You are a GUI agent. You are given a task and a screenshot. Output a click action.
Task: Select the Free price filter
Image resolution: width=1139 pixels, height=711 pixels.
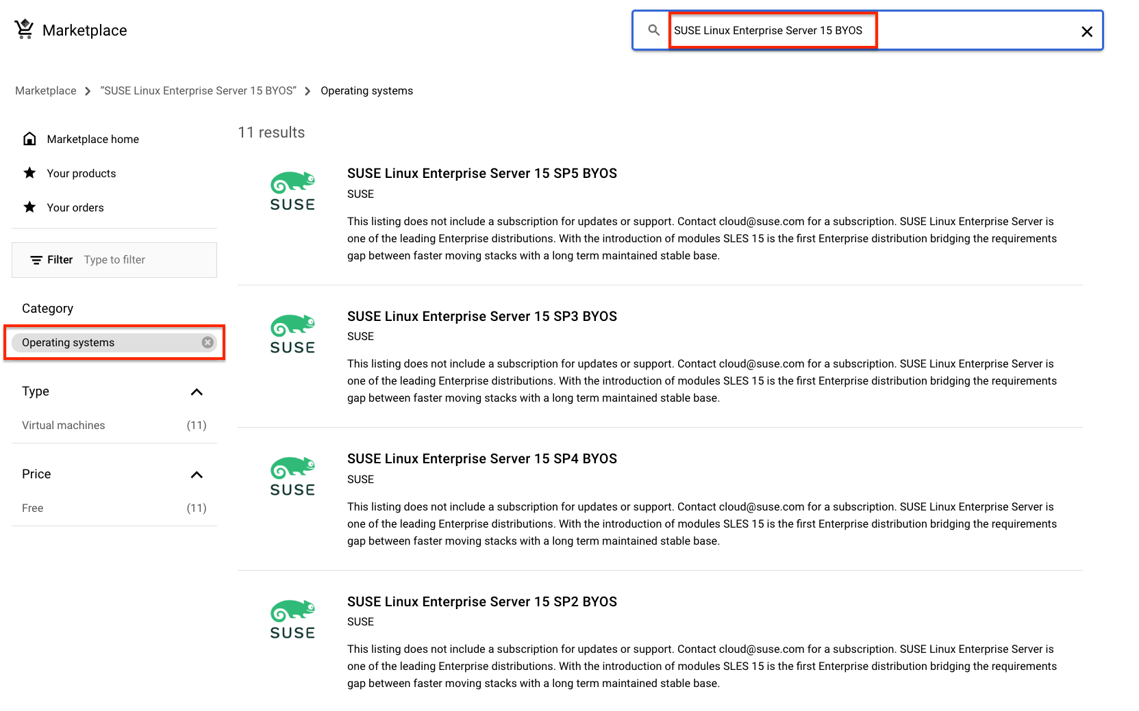pyautogui.click(x=32, y=508)
